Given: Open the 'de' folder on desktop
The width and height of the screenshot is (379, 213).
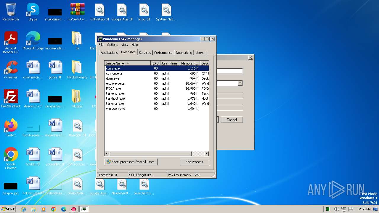Looking at the screenshot, I should (x=77, y=41).
